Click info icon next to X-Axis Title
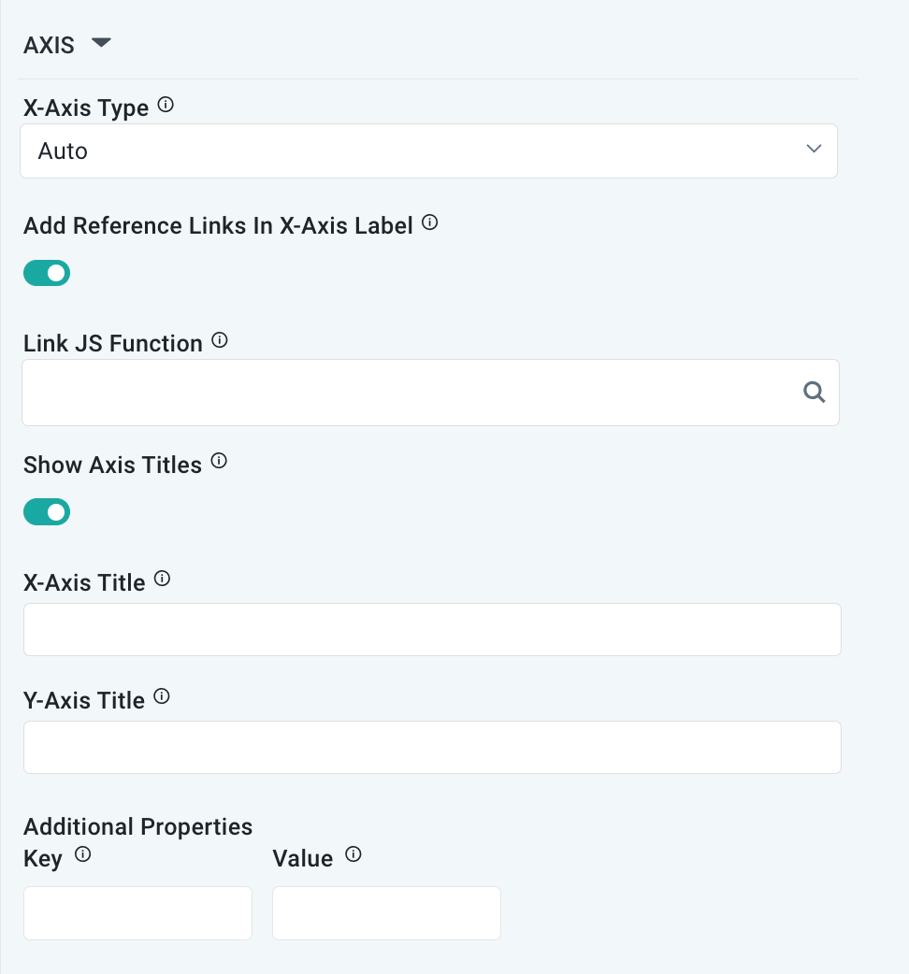The image size is (909, 974). pos(162,580)
